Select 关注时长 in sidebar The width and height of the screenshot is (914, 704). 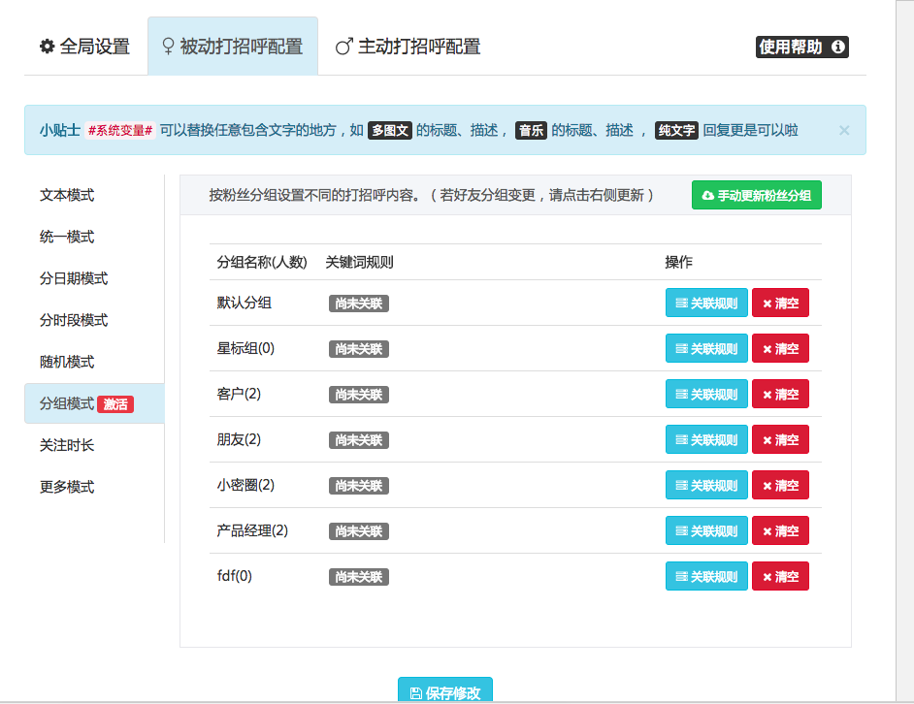click(x=94, y=445)
